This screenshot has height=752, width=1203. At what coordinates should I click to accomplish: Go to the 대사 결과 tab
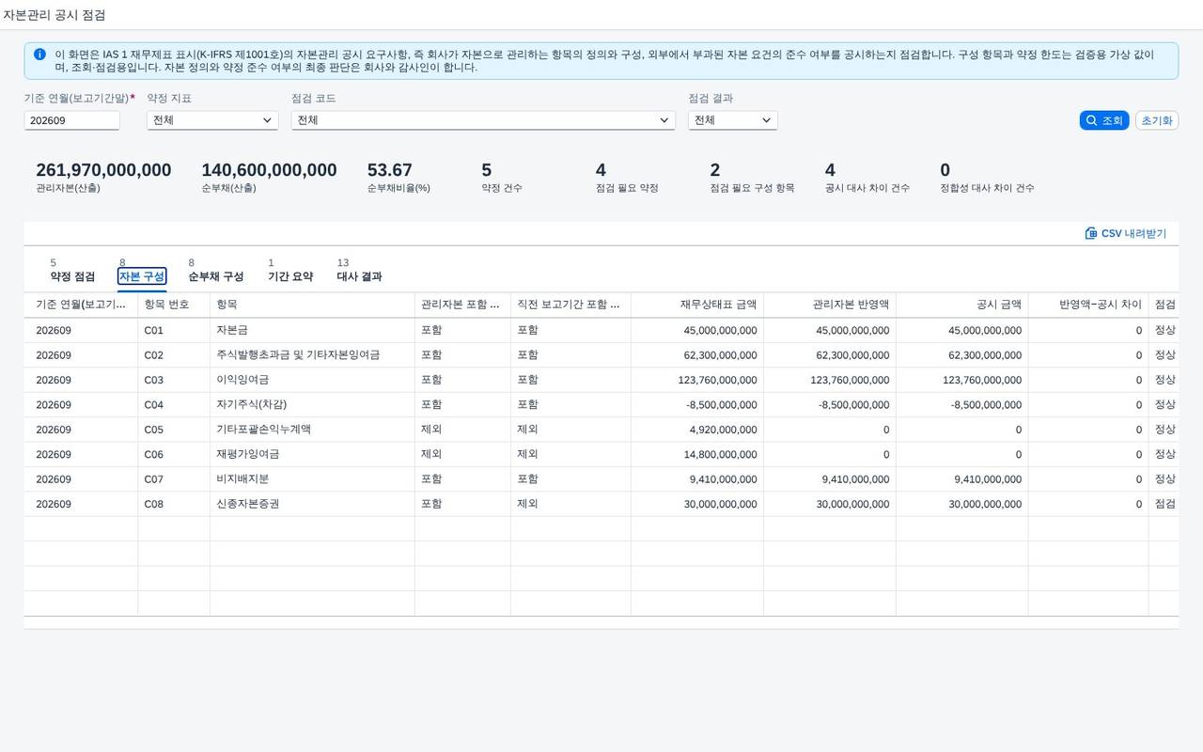pos(359,276)
